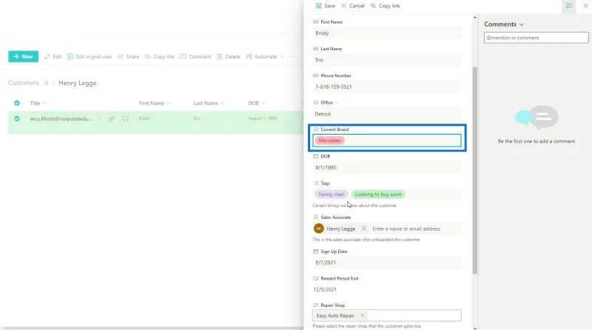
Task: Click the Last Name field with Eric
Action: [387, 60]
